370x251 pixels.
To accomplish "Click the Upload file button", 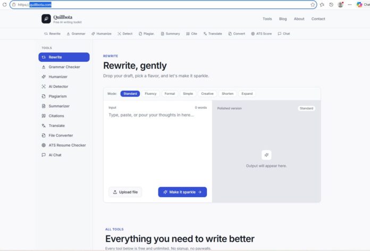I will 125,192.
